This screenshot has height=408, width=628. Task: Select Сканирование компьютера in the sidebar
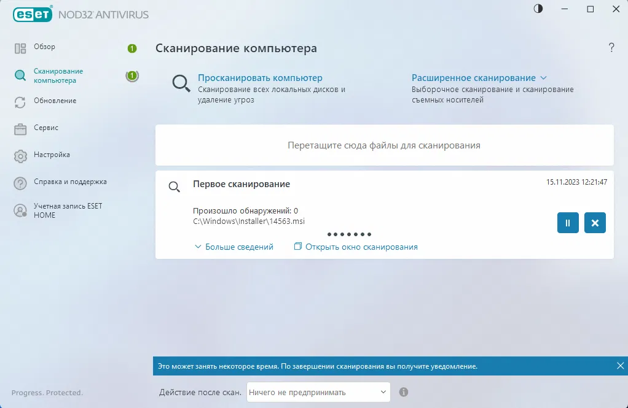58,75
